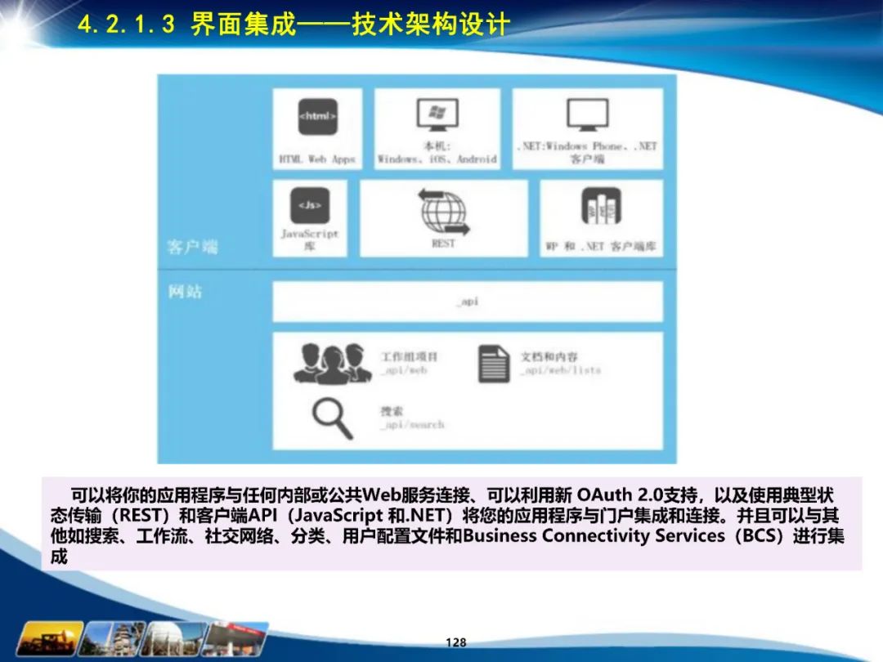Click the magnifying glass search icon
Viewport: 883px width, 662px height.
[x=333, y=418]
